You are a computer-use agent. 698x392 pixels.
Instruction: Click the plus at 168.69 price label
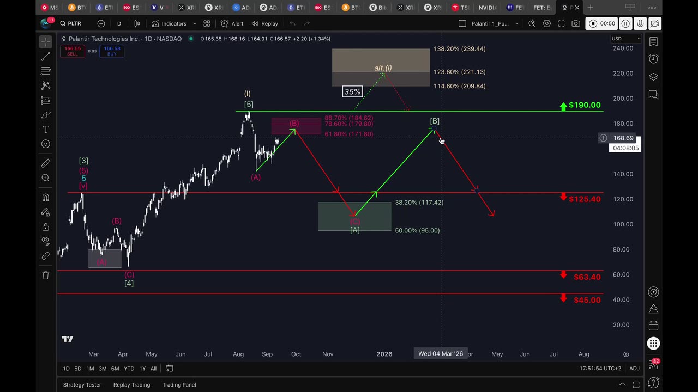[x=603, y=138]
